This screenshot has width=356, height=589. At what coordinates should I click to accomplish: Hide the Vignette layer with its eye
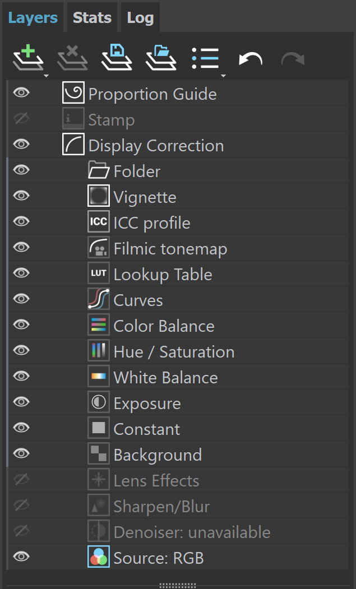pos(21,196)
